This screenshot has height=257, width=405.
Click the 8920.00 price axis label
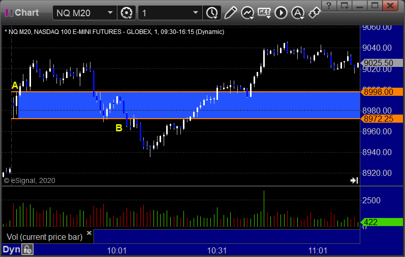pyautogui.click(x=377, y=173)
